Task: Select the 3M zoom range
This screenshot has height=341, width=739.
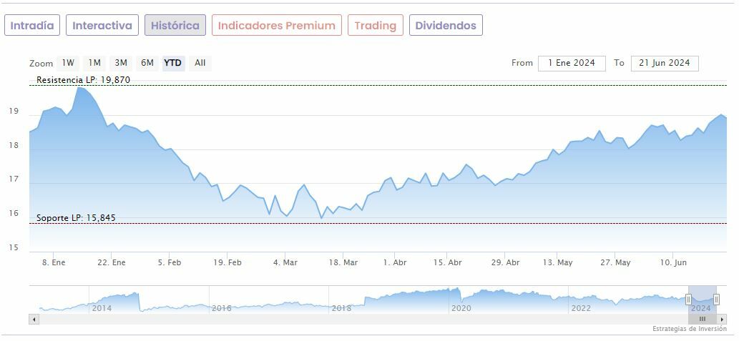Action: click(121, 63)
